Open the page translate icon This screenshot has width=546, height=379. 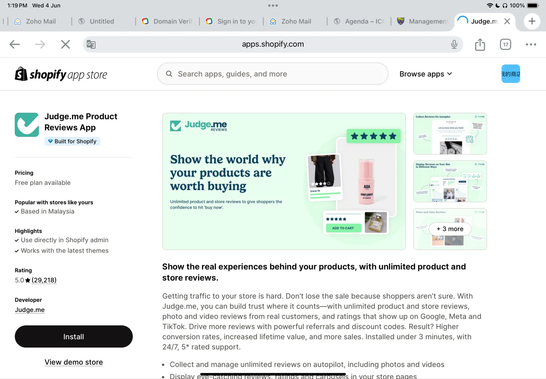pos(91,45)
